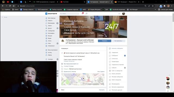The image size is (174, 97).
Task: Click Включить уведомления
Action: coord(116,87)
